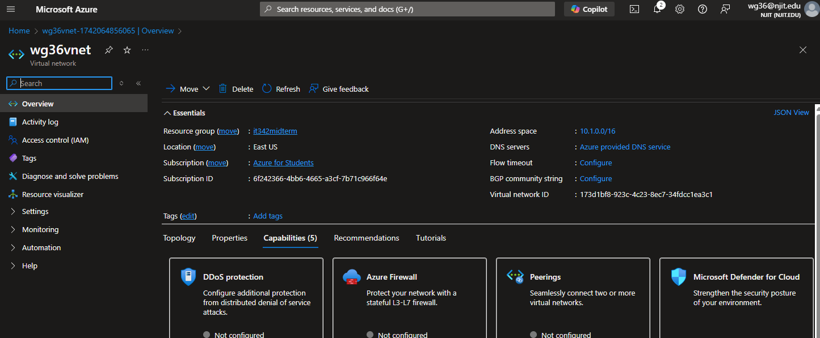This screenshot has width=820, height=338.
Task: Expand the Monitoring section in sidebar
Action: pyautogui.click(x=40, y=229)
